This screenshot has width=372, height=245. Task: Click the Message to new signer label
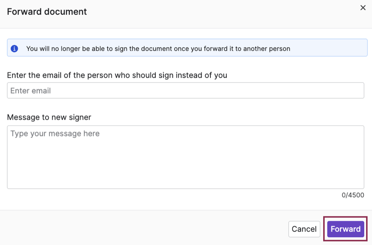[x=49, y=117]
